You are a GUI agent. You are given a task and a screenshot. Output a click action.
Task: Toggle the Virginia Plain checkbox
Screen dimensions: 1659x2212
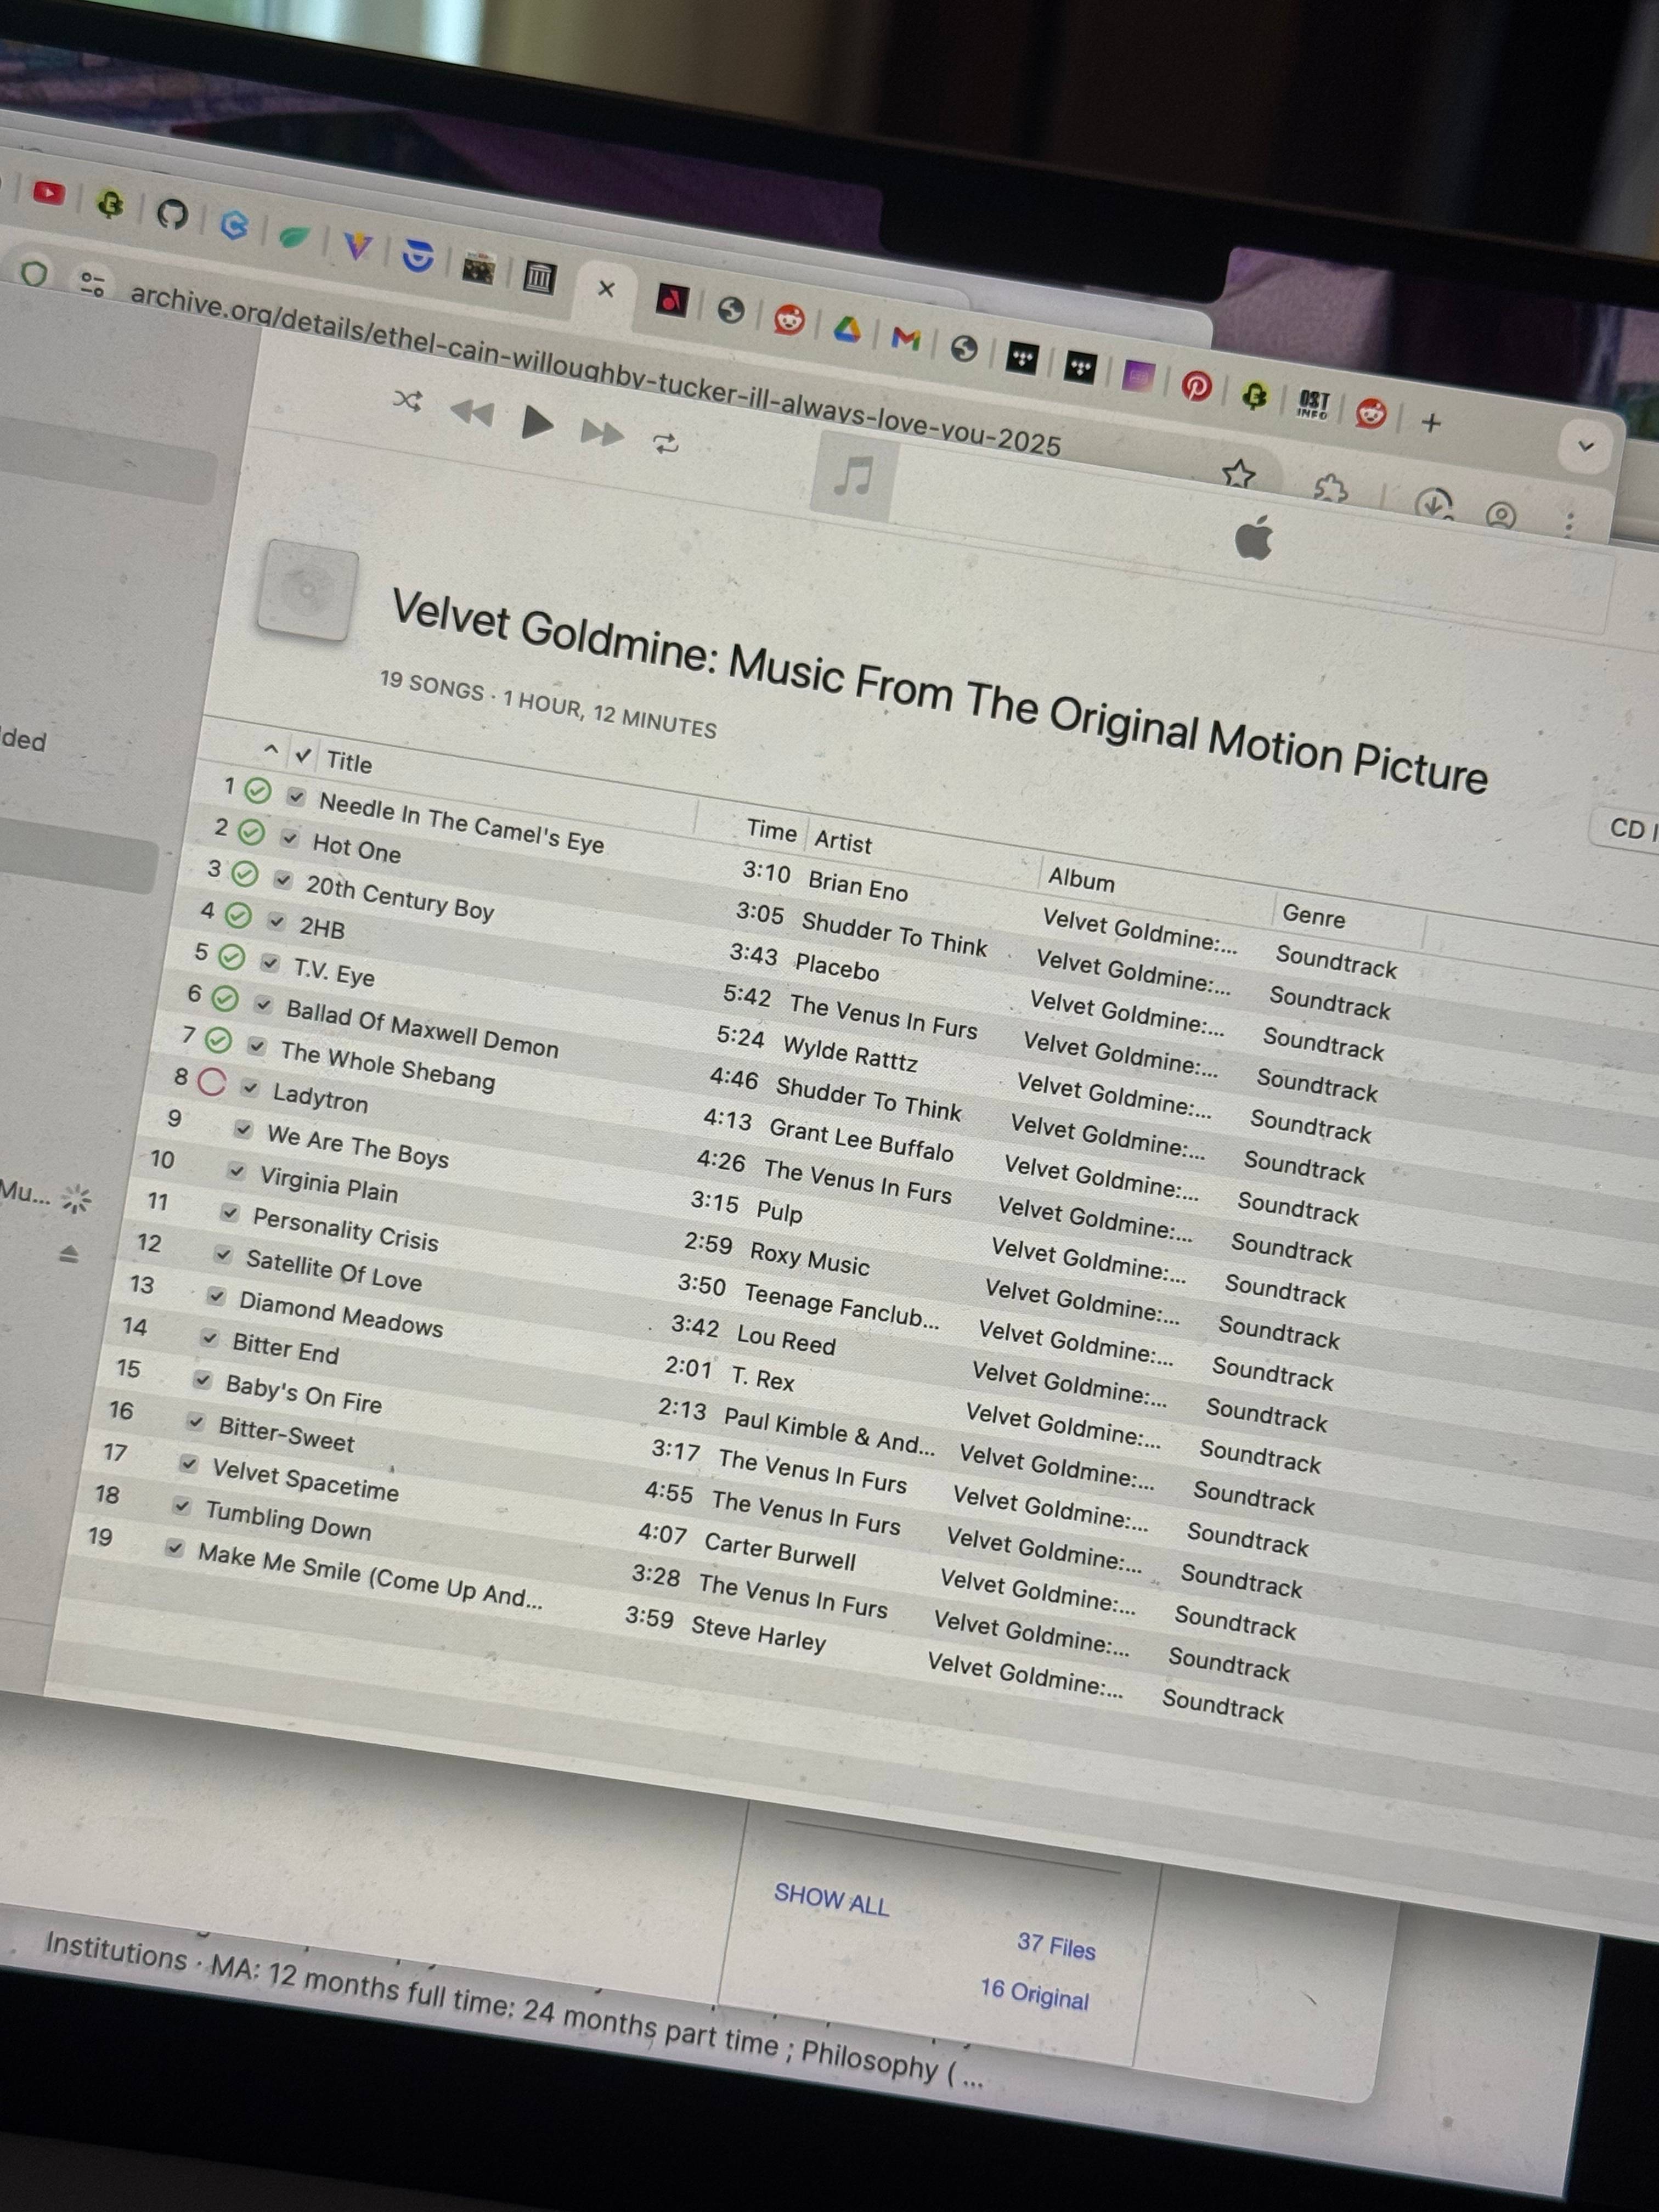click(237, 1171)
